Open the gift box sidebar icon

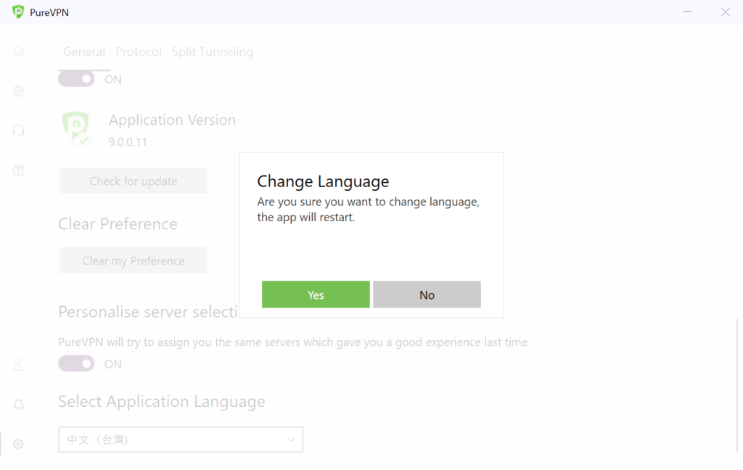[x=18, y=170]
